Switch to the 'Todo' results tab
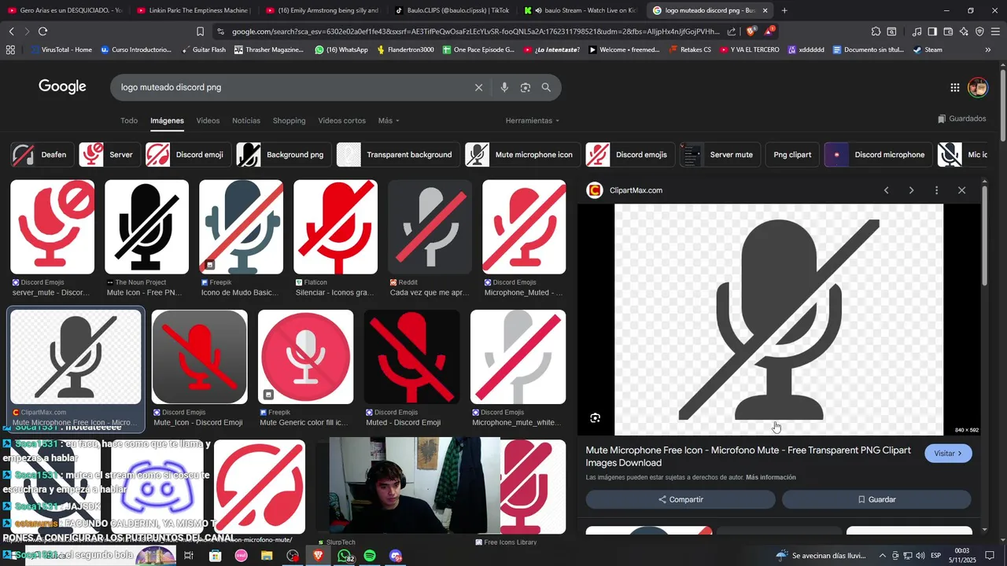This screenshot has height=566, width=1007. coord(129,120)
